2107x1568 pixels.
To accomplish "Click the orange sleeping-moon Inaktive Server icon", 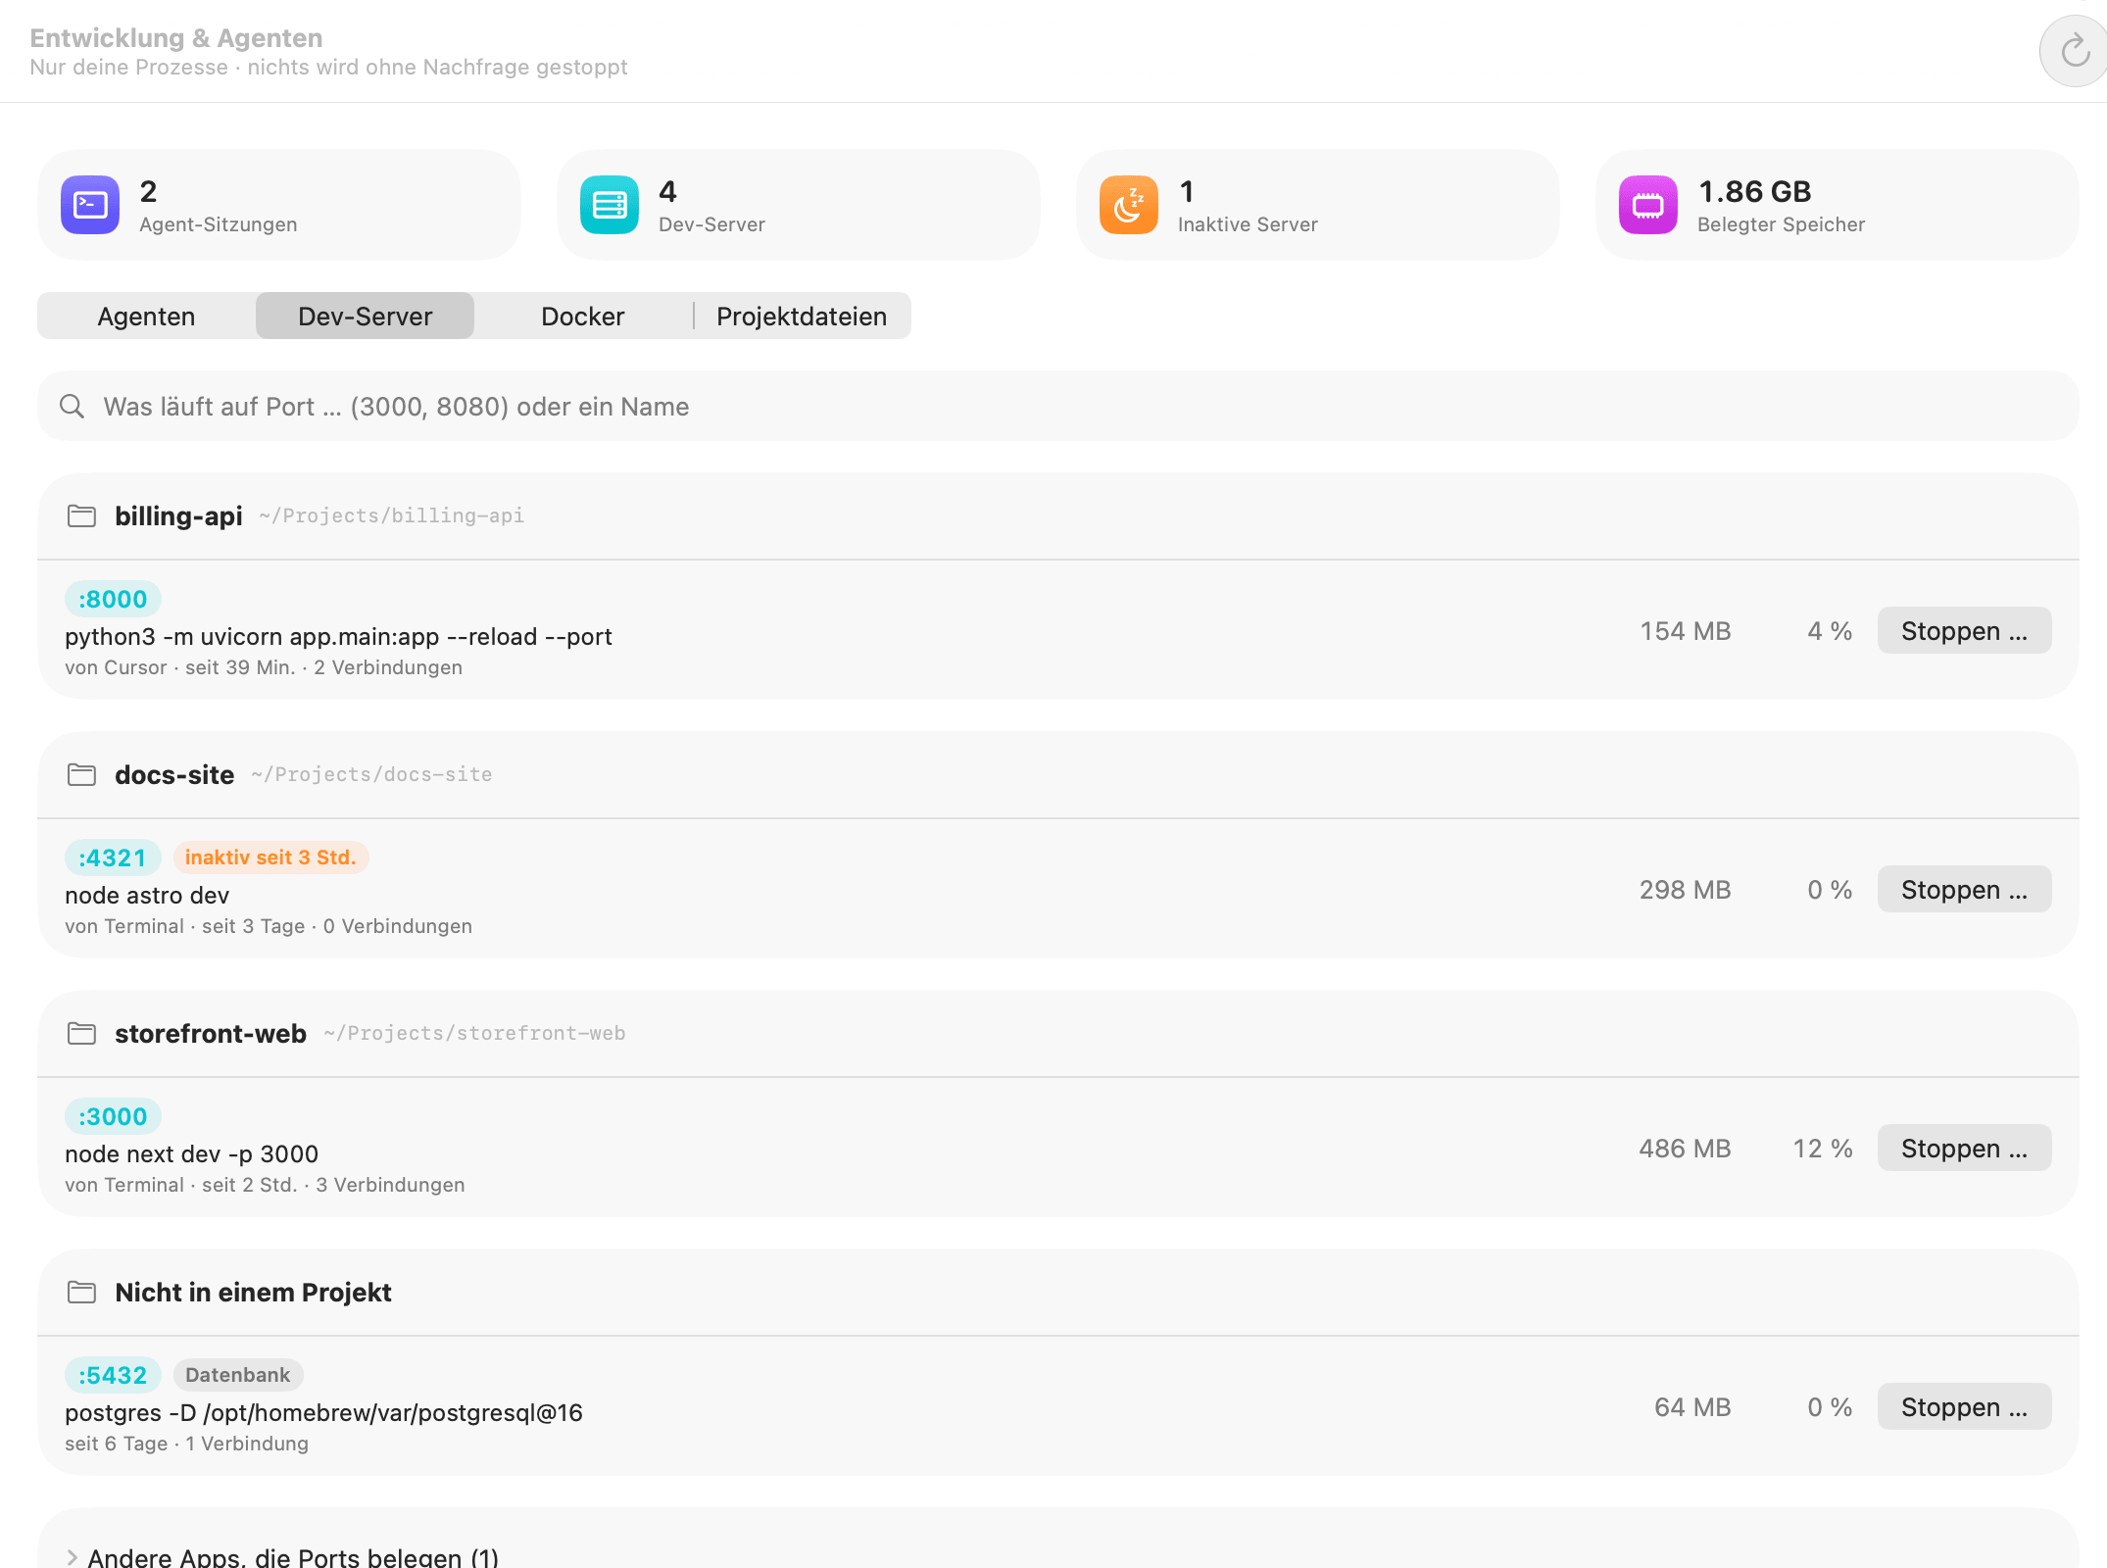I will pyautogui.click(x=1129, y=205).
